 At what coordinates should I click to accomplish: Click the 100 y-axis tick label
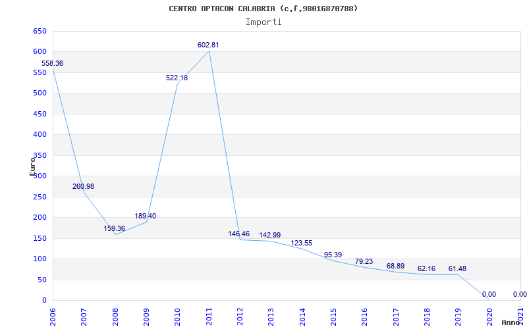[x=40, y=259]
